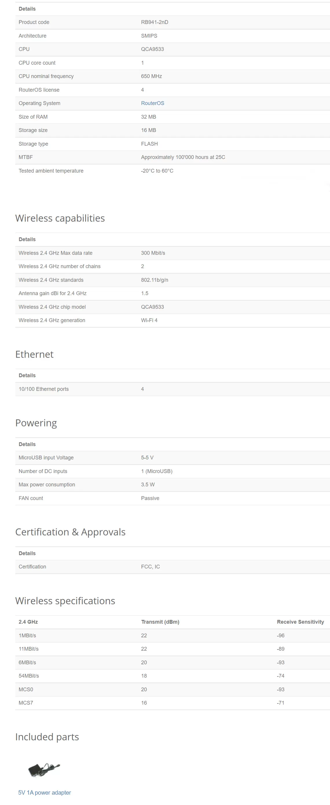Click the '10/100 Ethernet ports' label
Screen dimensions: 330x805
[44, 389]
